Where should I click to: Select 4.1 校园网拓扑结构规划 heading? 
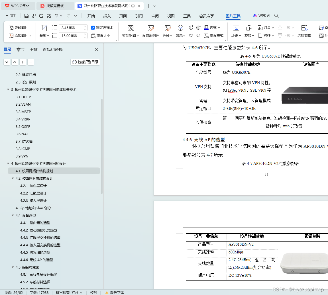54,171
